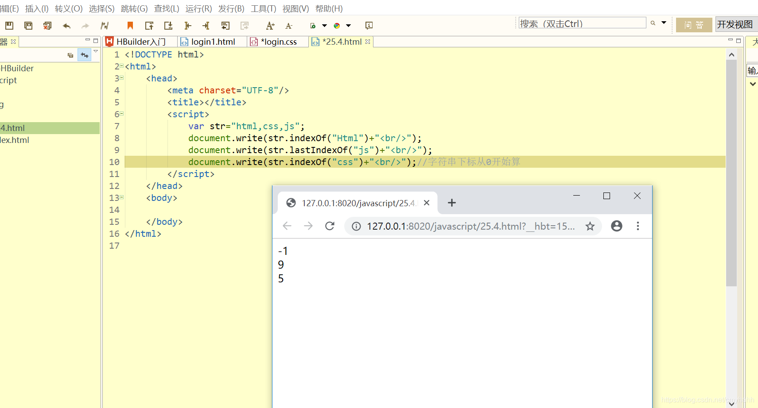
Task: Click the collapse all icon in project panel
Action: point(70,55)
